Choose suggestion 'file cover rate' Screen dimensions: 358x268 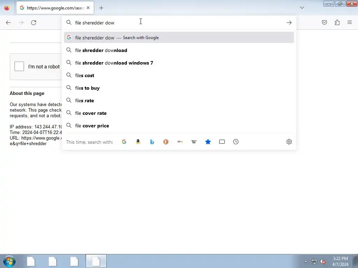179,113
